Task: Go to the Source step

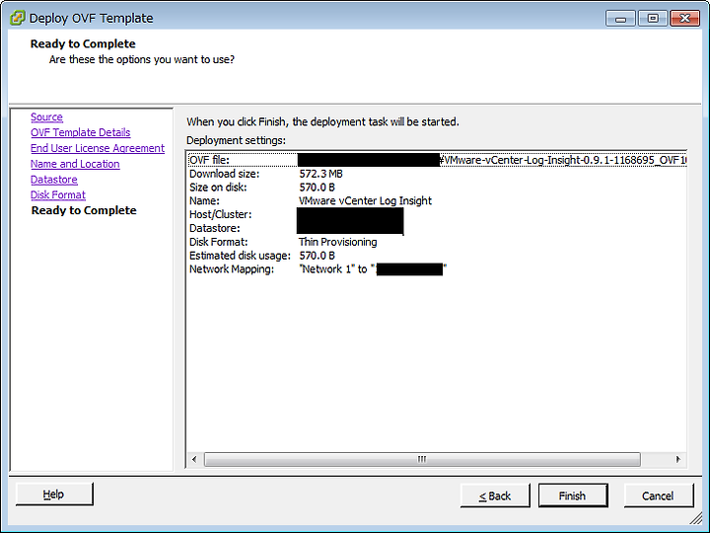Action: (x=46, y=116)
